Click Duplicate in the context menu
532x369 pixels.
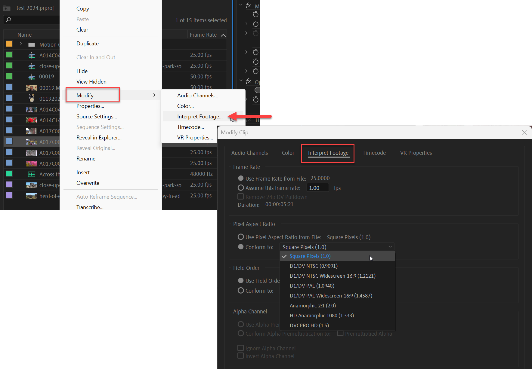(88, 43)
